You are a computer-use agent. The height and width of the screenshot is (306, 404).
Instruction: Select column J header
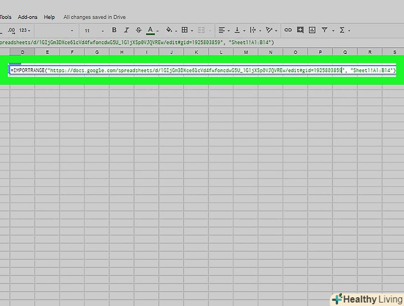coord(171,52)
